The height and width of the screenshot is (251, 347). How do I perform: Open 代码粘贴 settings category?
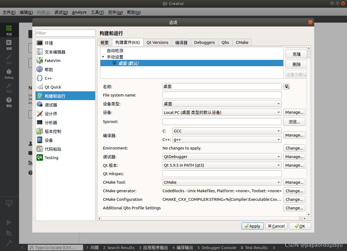[65, 149]
